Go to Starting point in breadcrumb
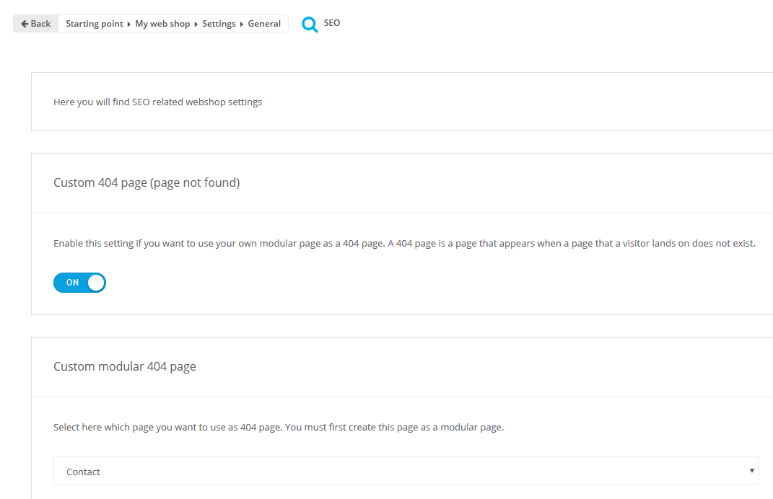This screenshot has width=773, height=499. pos(94,24)
